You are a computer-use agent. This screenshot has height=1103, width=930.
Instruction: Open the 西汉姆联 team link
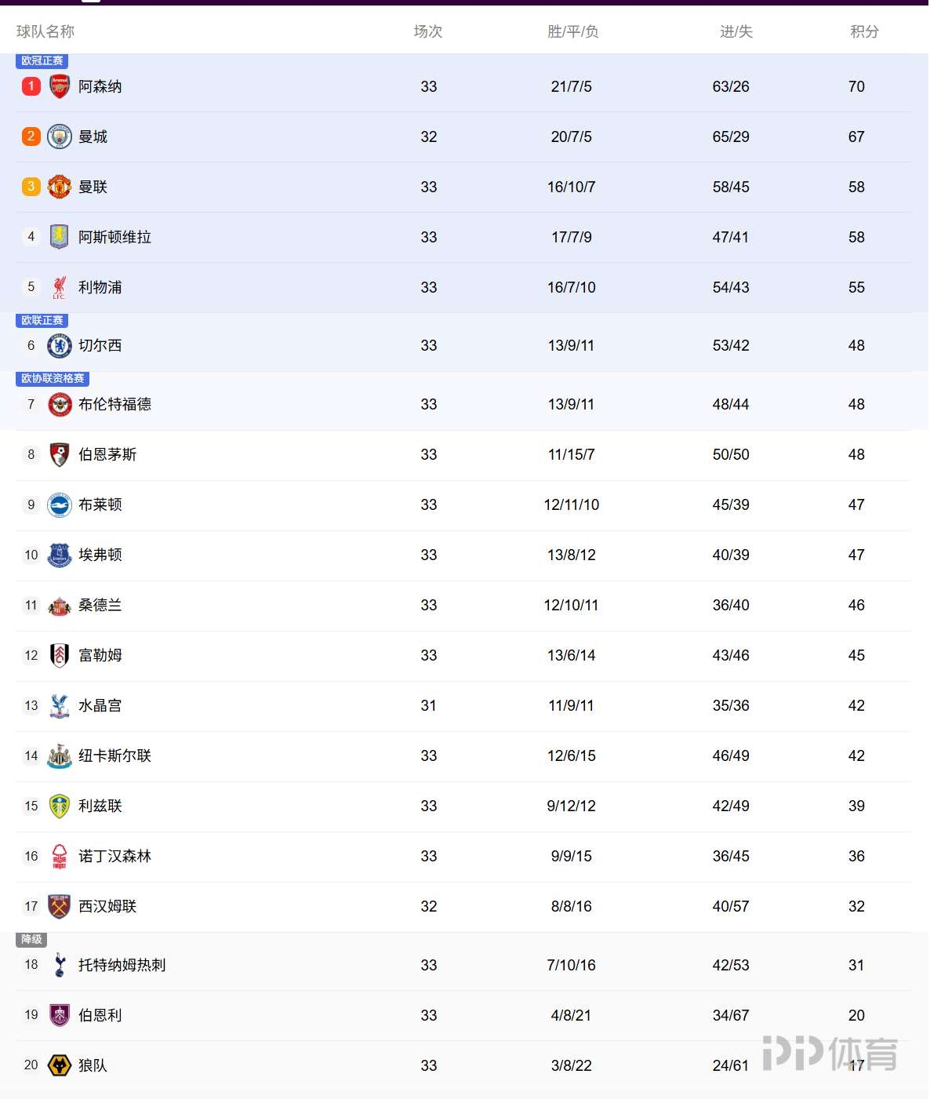click(x=107, y=906)
